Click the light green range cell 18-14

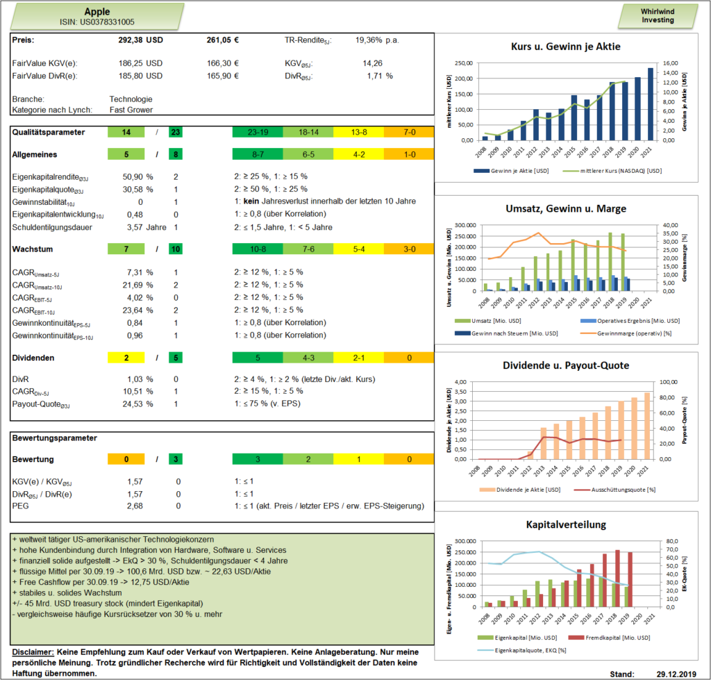click(308, 132)
